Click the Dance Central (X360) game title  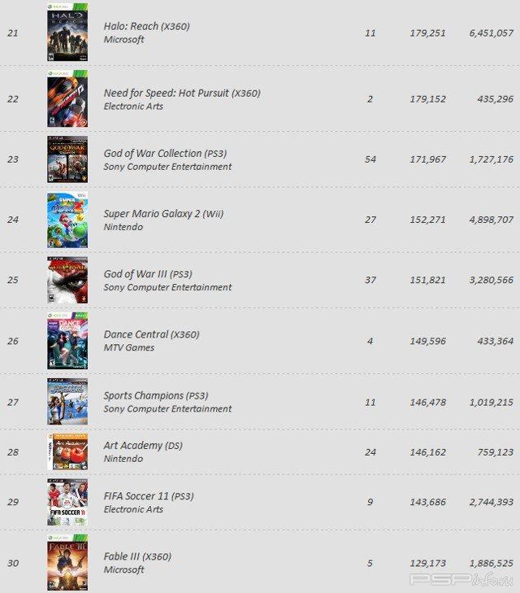(x=151, y=334)
